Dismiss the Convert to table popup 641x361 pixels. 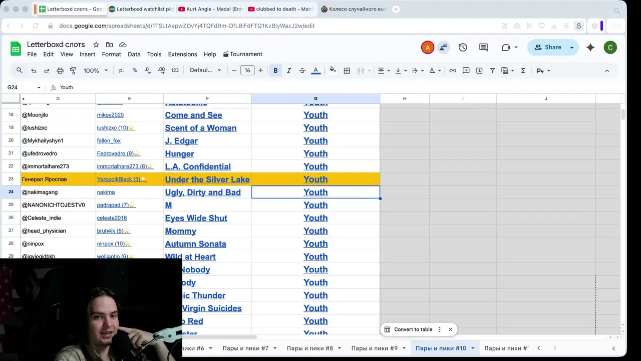[x=450, y=329]
